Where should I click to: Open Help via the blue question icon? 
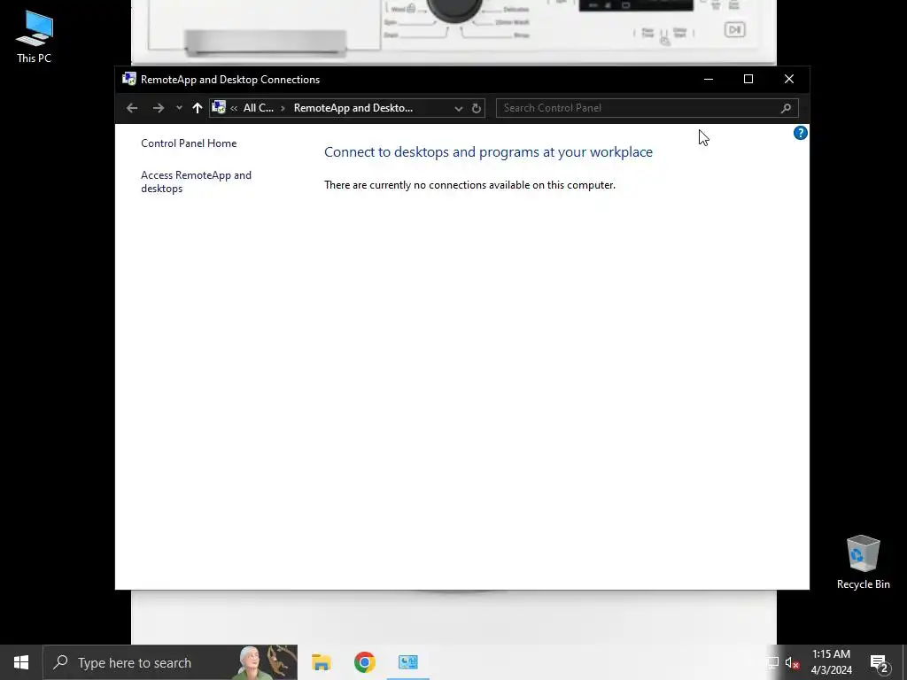pos(800,133)
